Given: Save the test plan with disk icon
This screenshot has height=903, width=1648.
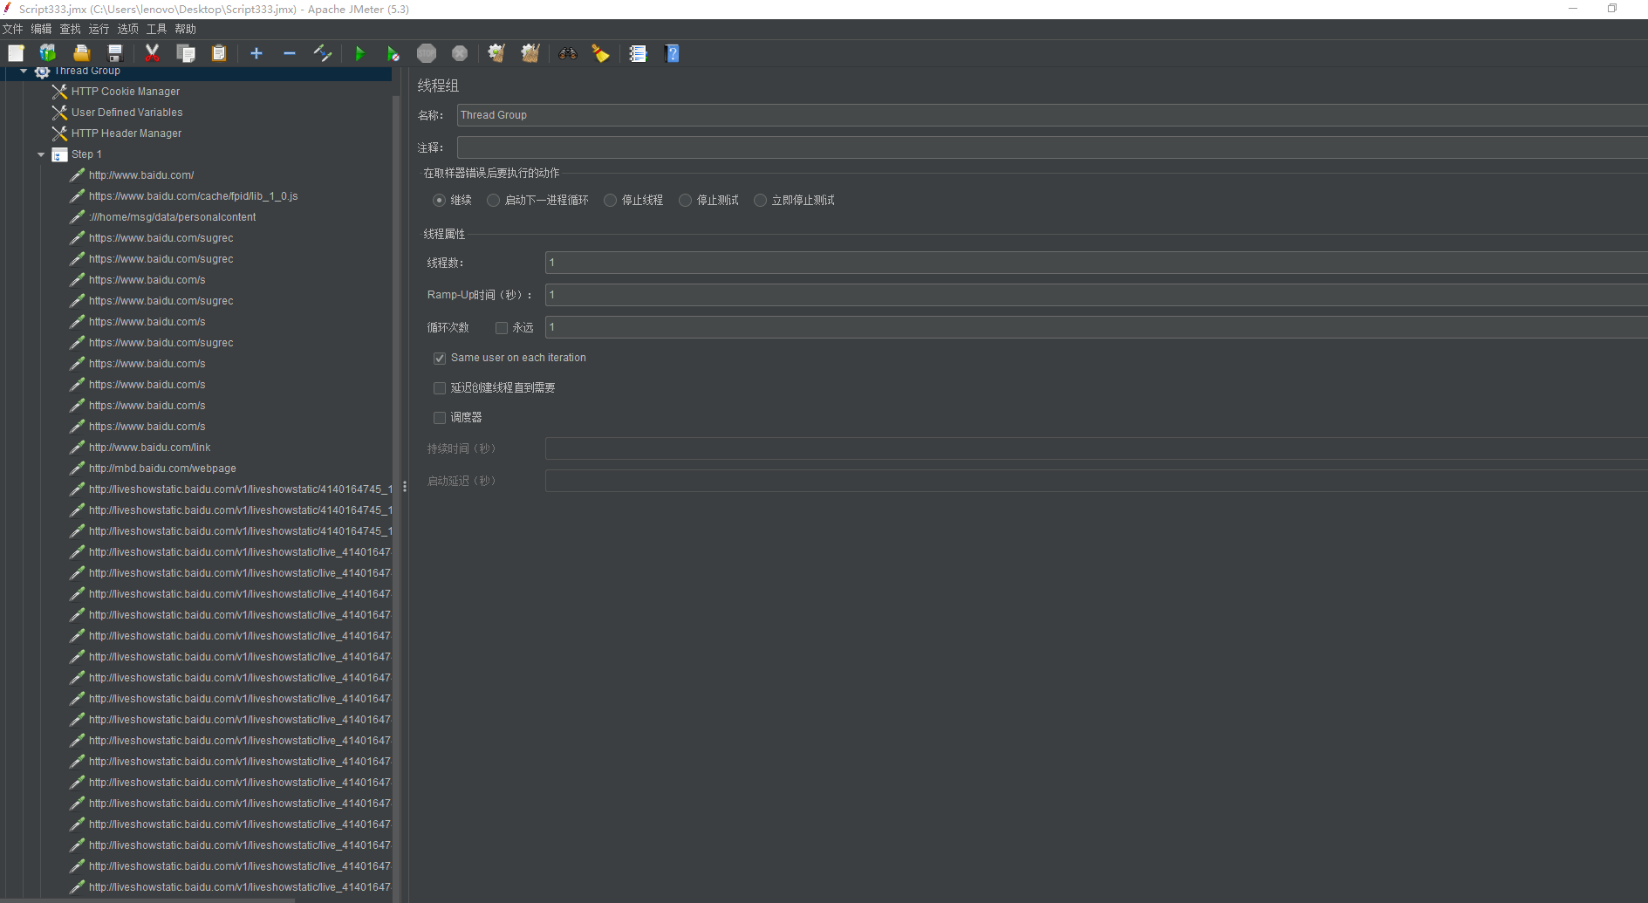Looking at the screenshot, I should [114, 53].
